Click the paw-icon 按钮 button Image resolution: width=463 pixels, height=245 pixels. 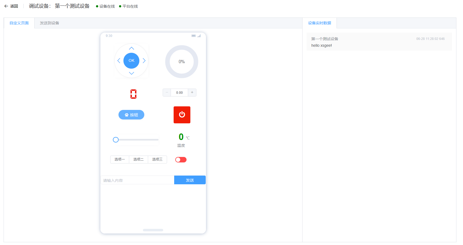(x=131, y=115)
